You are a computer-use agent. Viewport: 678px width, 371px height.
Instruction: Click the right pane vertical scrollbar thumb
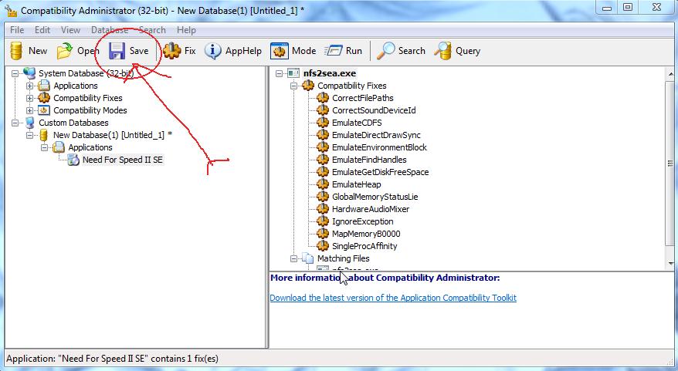(x=670, y=164)
